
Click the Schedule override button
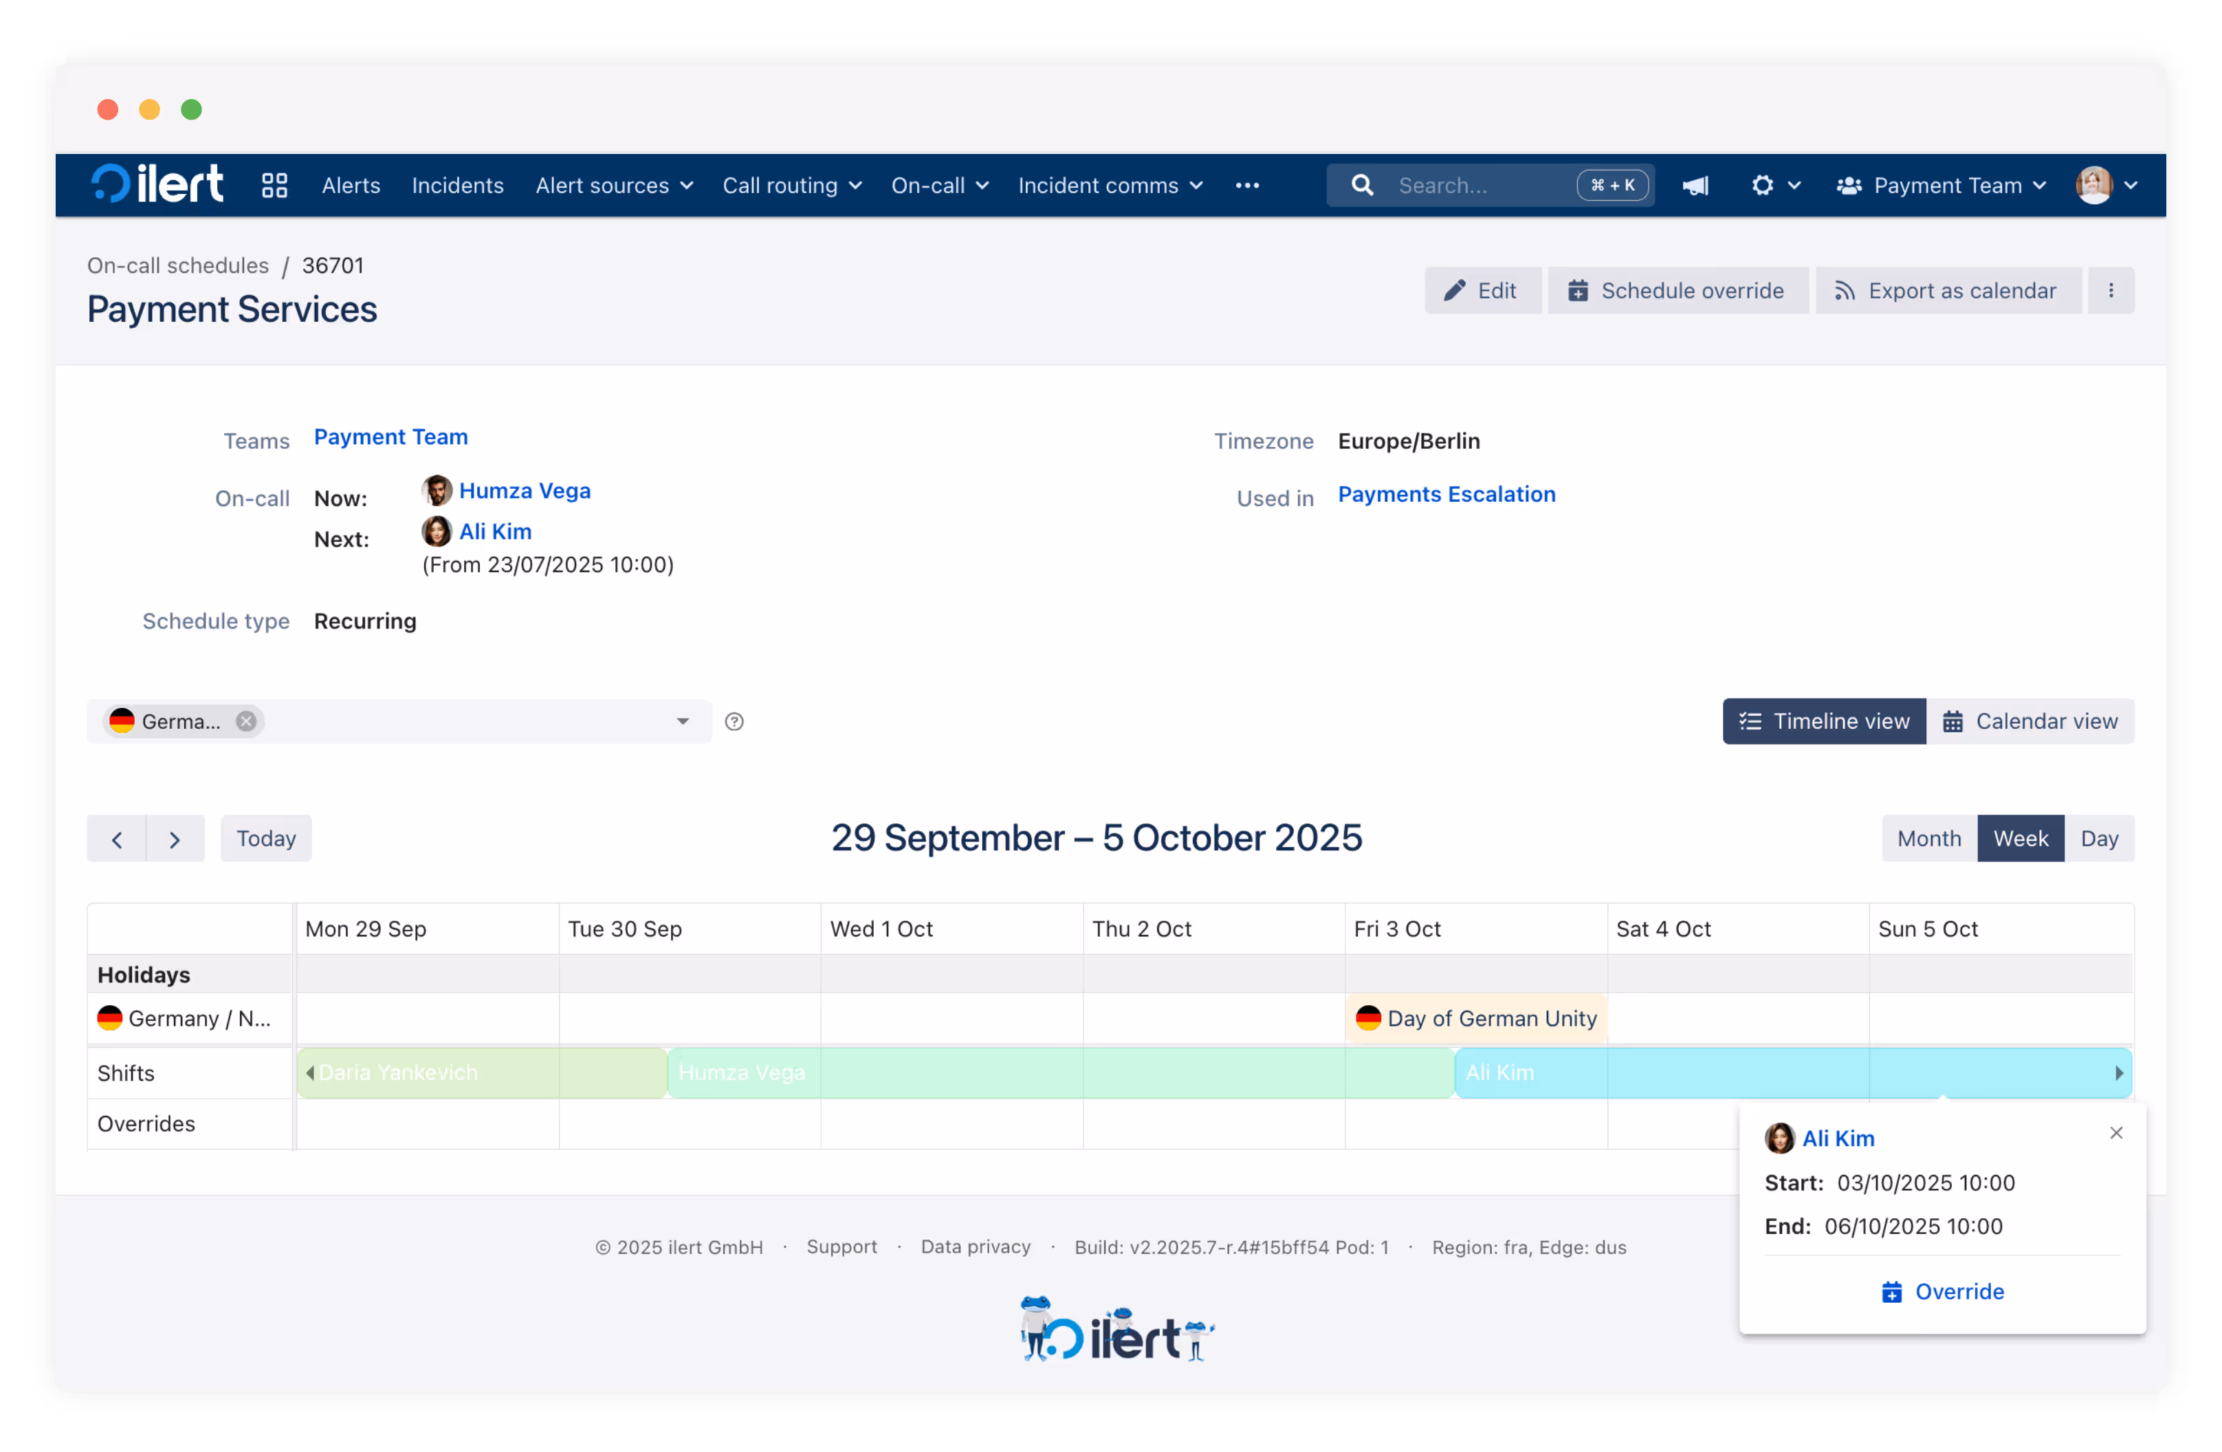click(1677, 290)
